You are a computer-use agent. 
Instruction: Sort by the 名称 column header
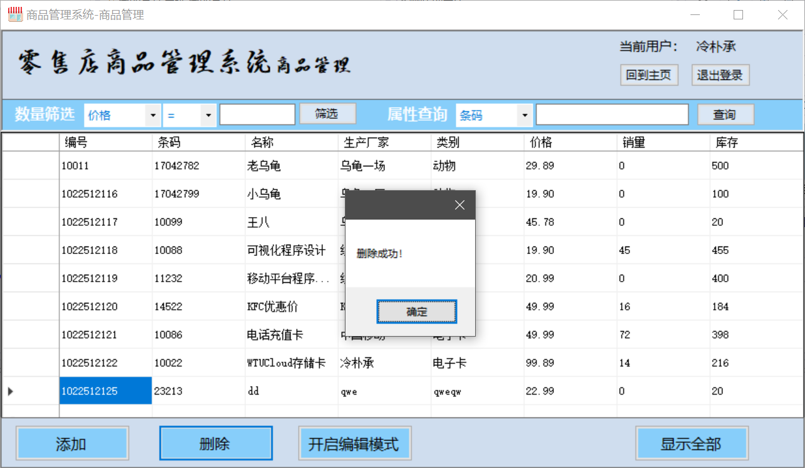coord(292,143)
